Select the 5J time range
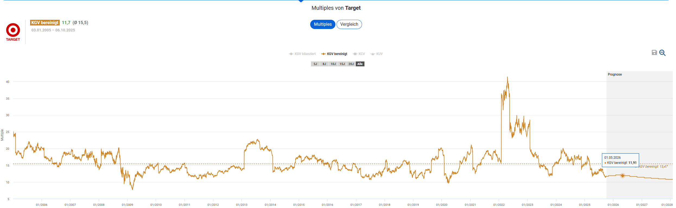 (x=315, y=64)
